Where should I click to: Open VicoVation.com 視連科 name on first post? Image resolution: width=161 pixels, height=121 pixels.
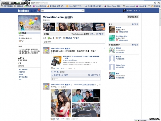60,49
